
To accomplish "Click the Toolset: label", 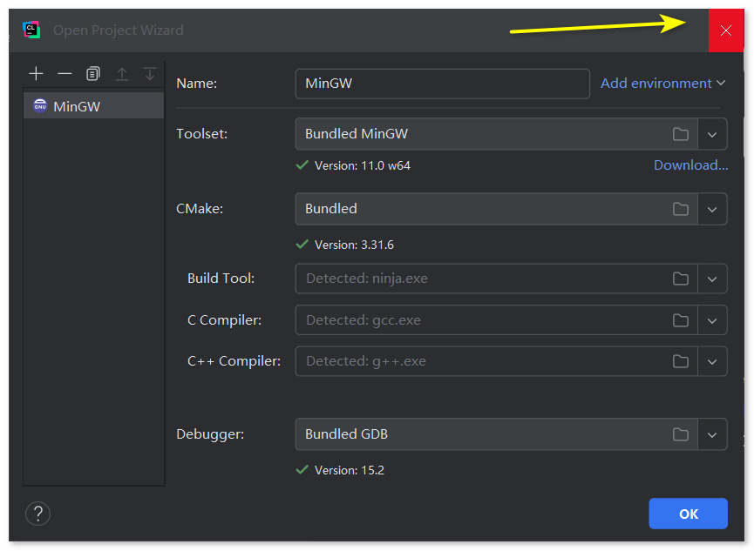I will point(201,133).
